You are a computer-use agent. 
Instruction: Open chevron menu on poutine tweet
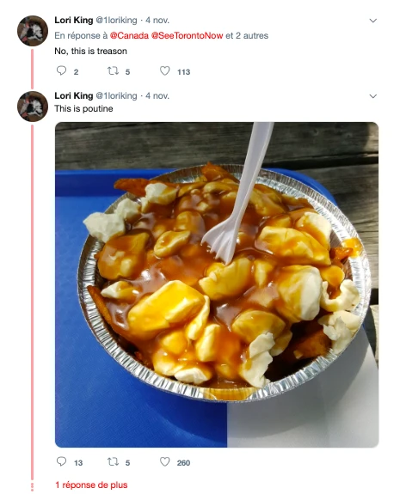[372, 96]
